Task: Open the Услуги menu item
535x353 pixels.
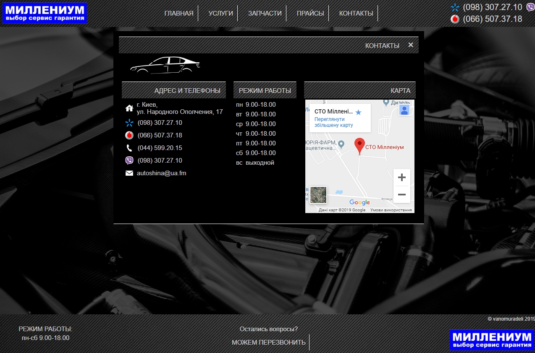Action: [220, 13]
